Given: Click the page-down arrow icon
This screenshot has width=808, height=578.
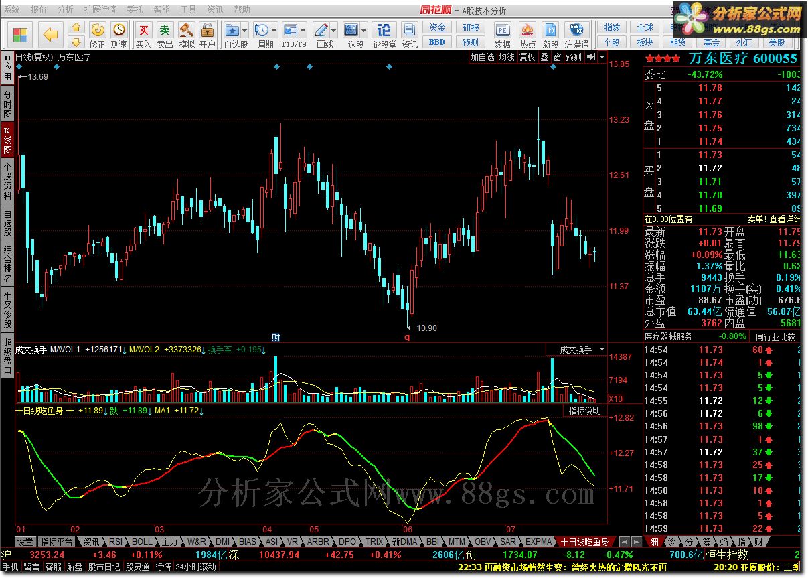Looking at the screenshot, I should pos(76,42).
